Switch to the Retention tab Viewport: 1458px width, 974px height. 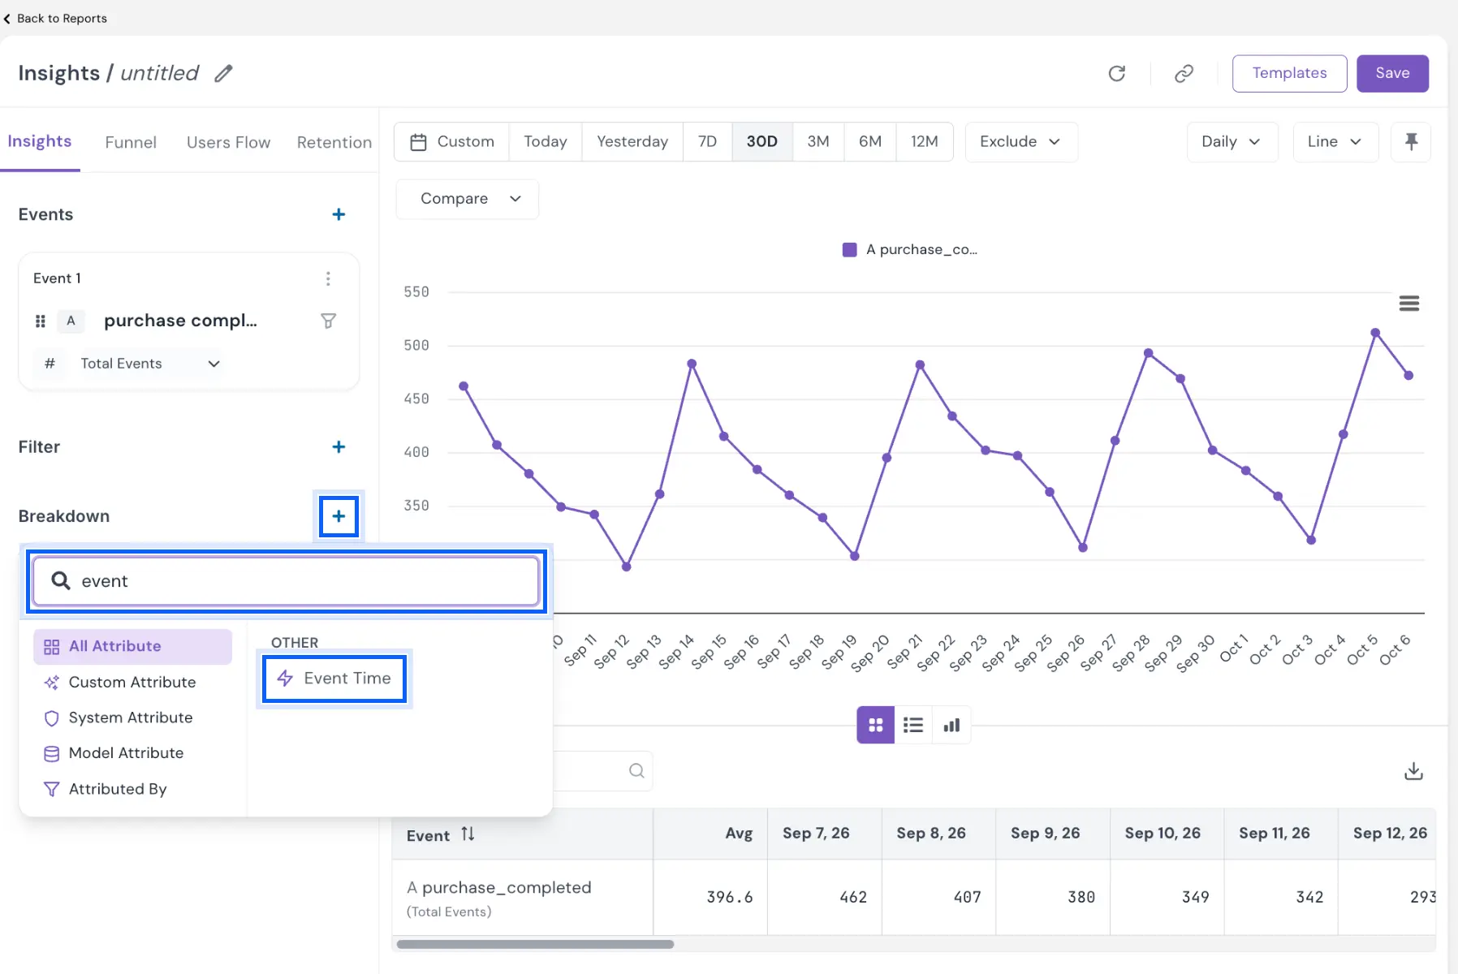334,143
